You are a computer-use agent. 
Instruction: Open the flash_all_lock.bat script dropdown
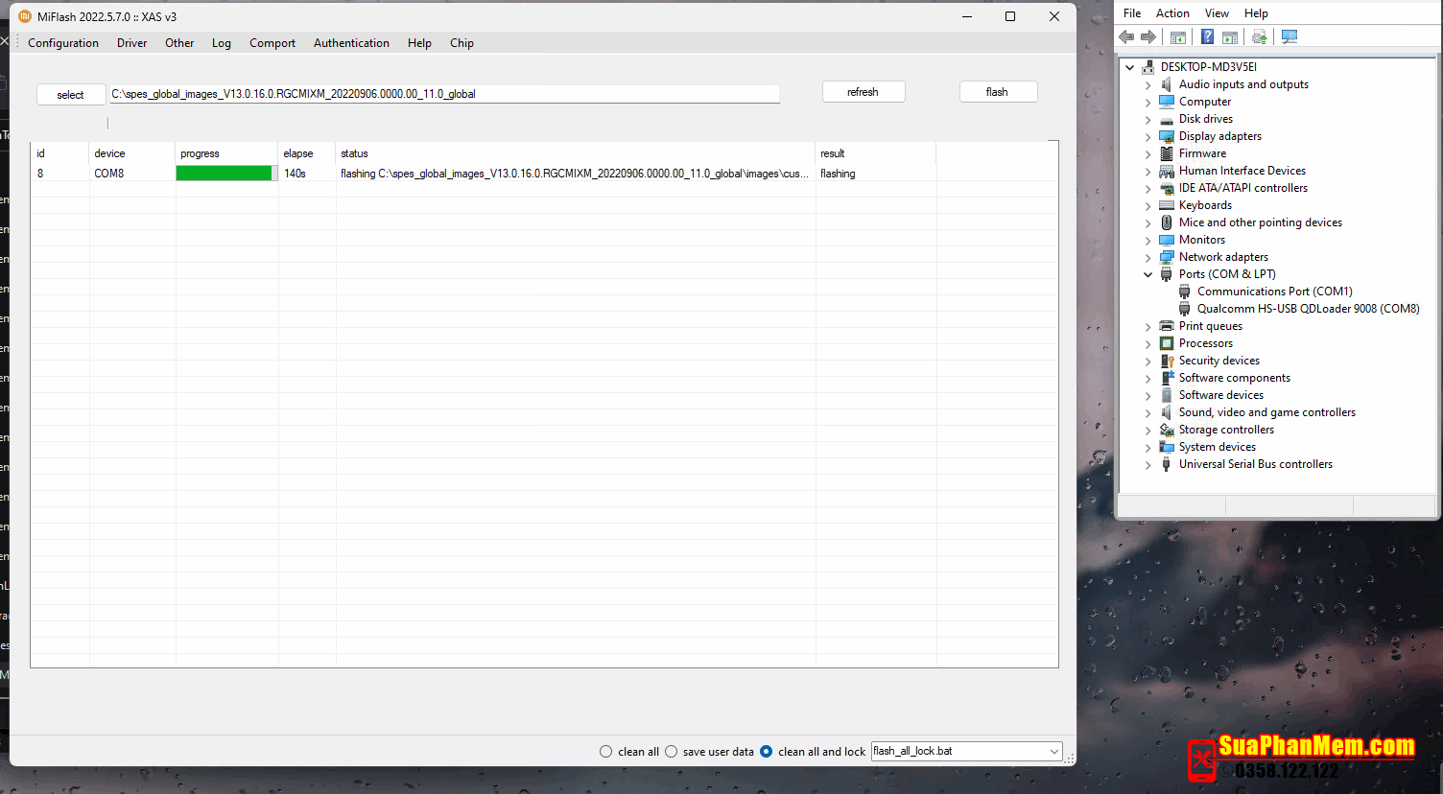pyautogui.click(x=1053, y=752)
